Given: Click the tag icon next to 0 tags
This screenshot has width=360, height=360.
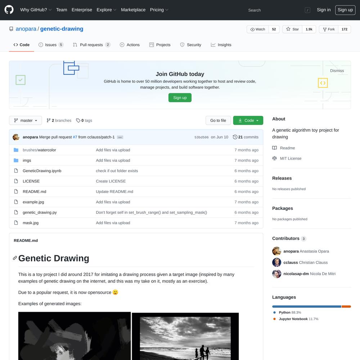Looking at the screenshot, I should [78, 120].
